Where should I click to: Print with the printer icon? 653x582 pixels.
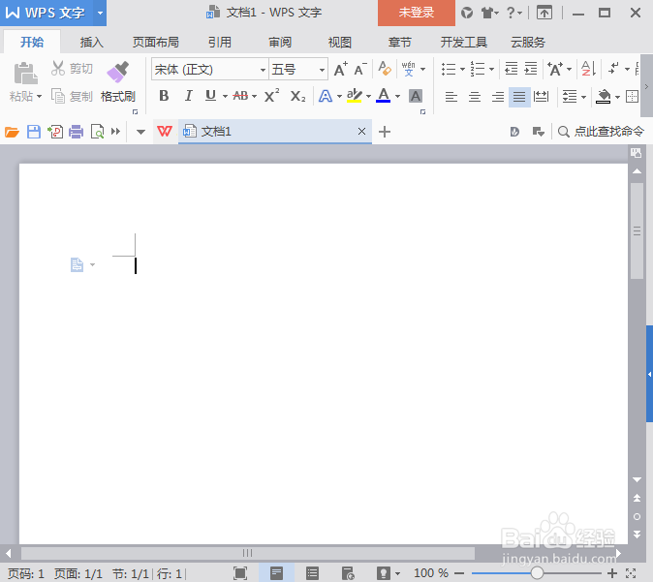77,132
